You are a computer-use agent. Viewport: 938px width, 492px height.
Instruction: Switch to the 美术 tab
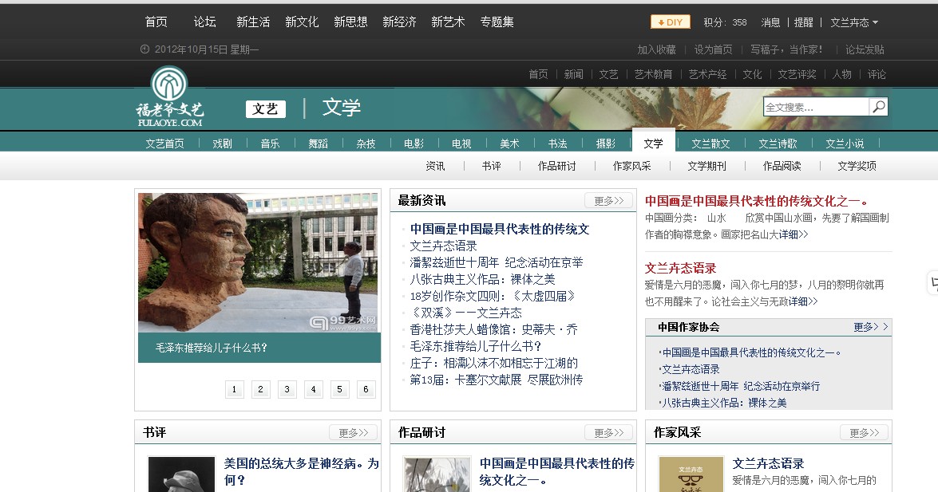click(x=509, y=144)
